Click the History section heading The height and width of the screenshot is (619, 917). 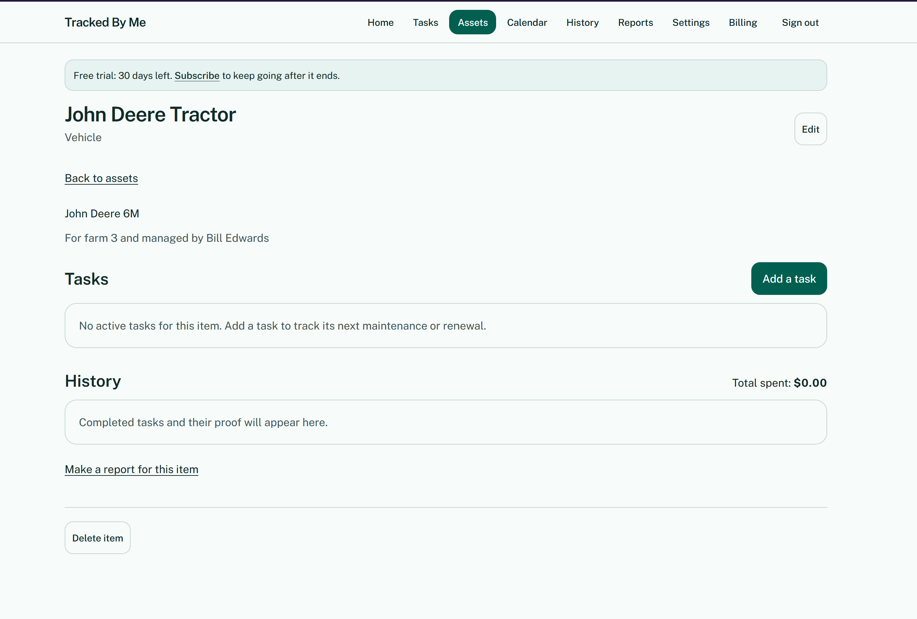tap(93, 381)
